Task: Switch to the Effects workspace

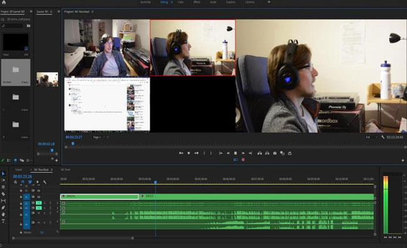Action: click(197, 2)
